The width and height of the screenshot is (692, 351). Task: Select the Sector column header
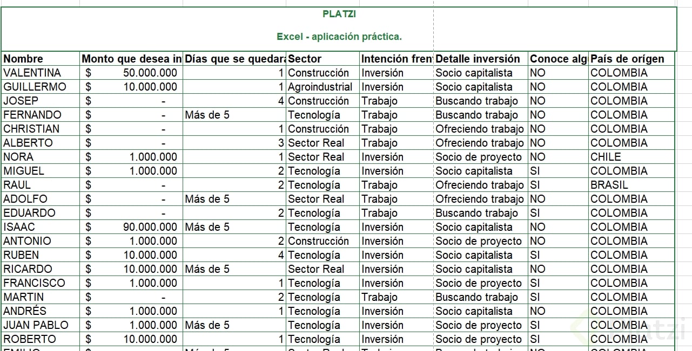click(x=305, y=59)
